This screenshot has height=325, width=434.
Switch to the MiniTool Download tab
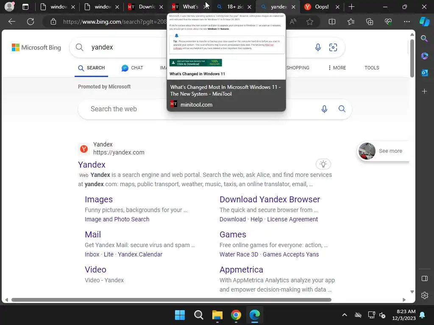pyautogui.click(x=145, y=7)
